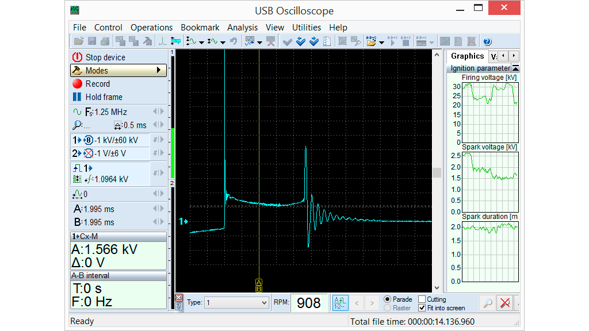
Task: Click the cyan channel toolbar icon
Action: [x=176, y=41]
